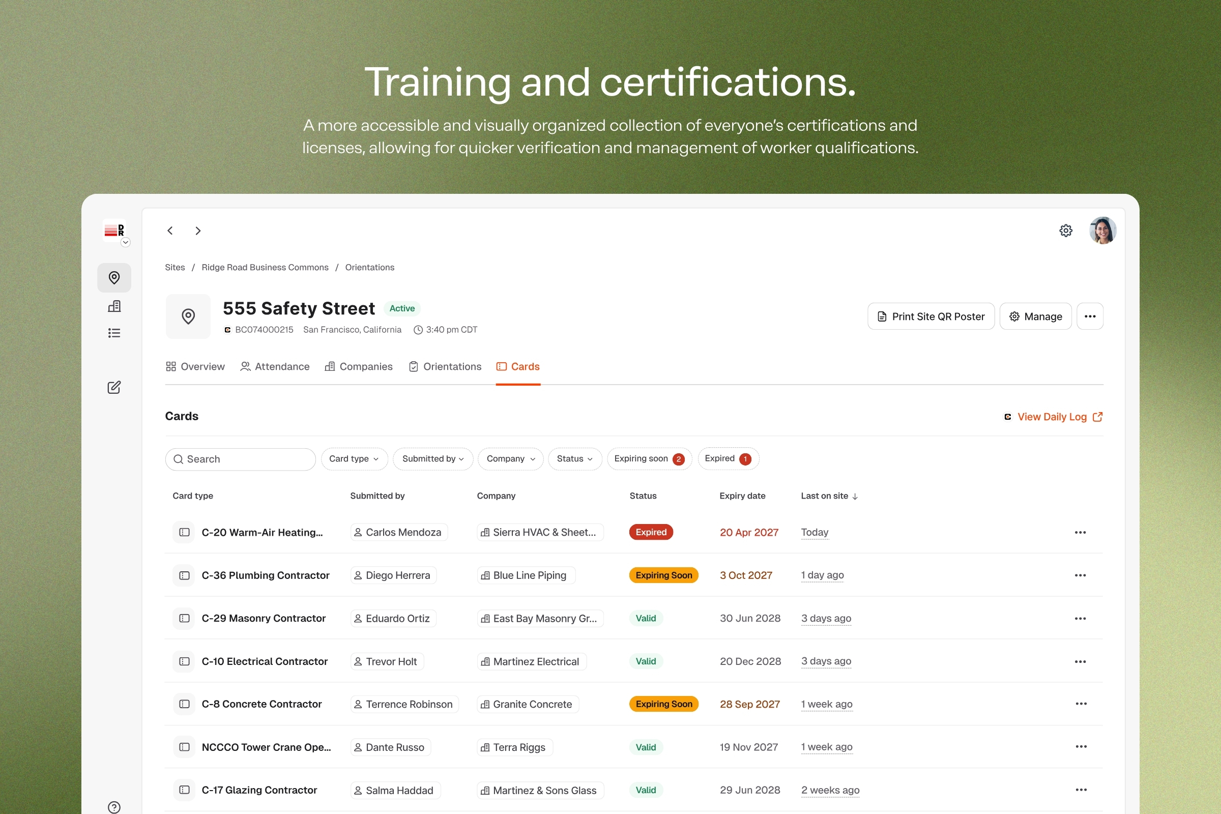Viewport: 1221px width, 814px height.
Task: Expand the Card type filter dropdown
Action: [354, 459]
